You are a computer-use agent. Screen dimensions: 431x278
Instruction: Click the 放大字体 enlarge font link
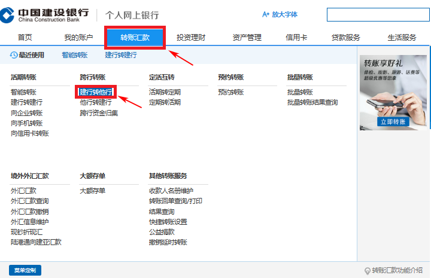(x=280, y=14)
